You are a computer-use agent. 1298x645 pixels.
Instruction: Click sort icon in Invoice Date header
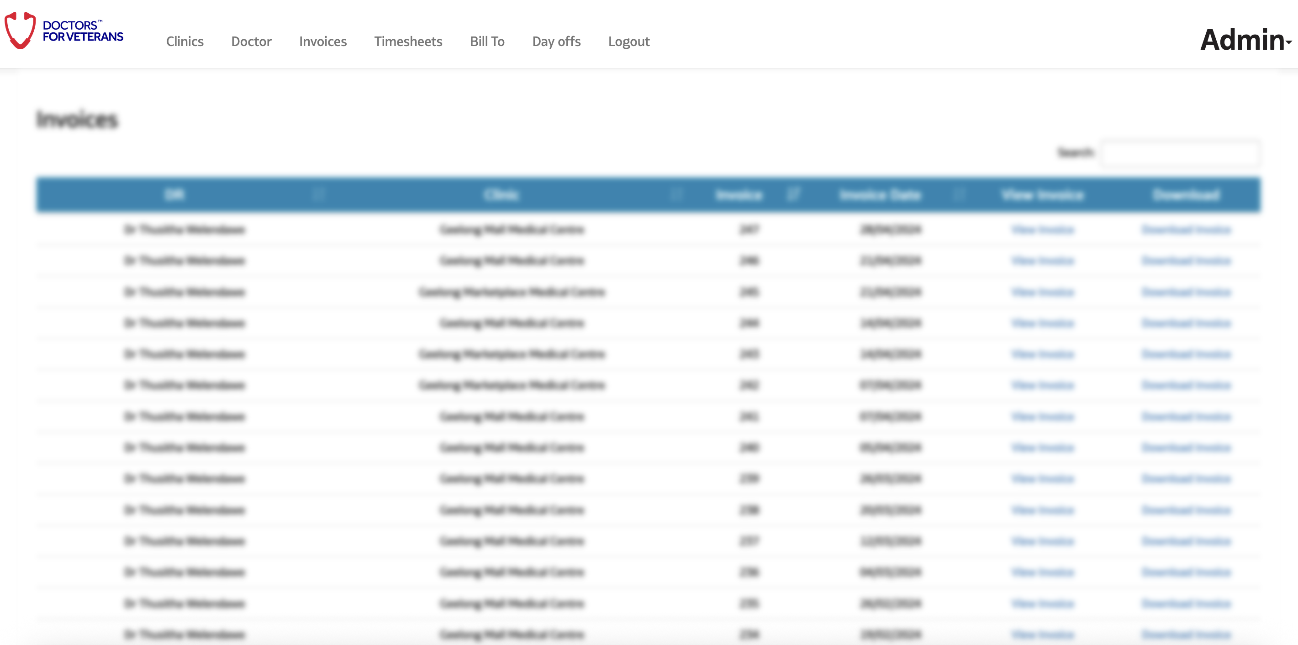pos(960,195)
